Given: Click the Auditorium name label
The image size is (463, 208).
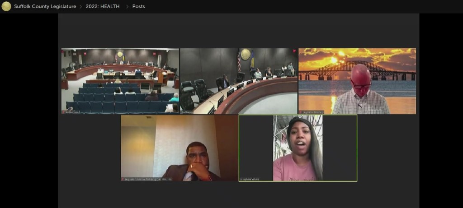Looking at the screenshot, I should (x=73, y=112).
